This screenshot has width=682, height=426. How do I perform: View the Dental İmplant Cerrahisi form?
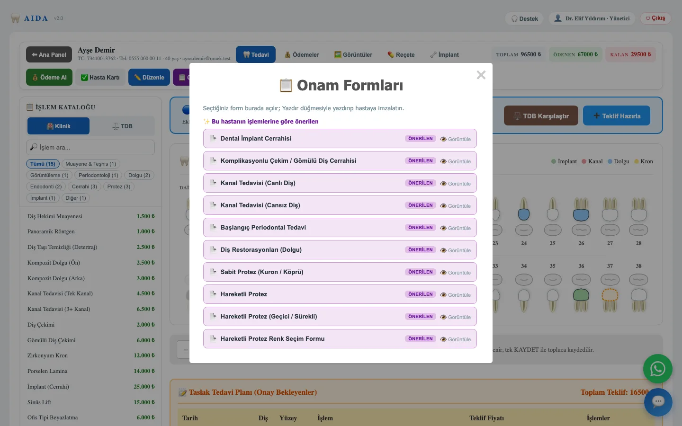456,139
